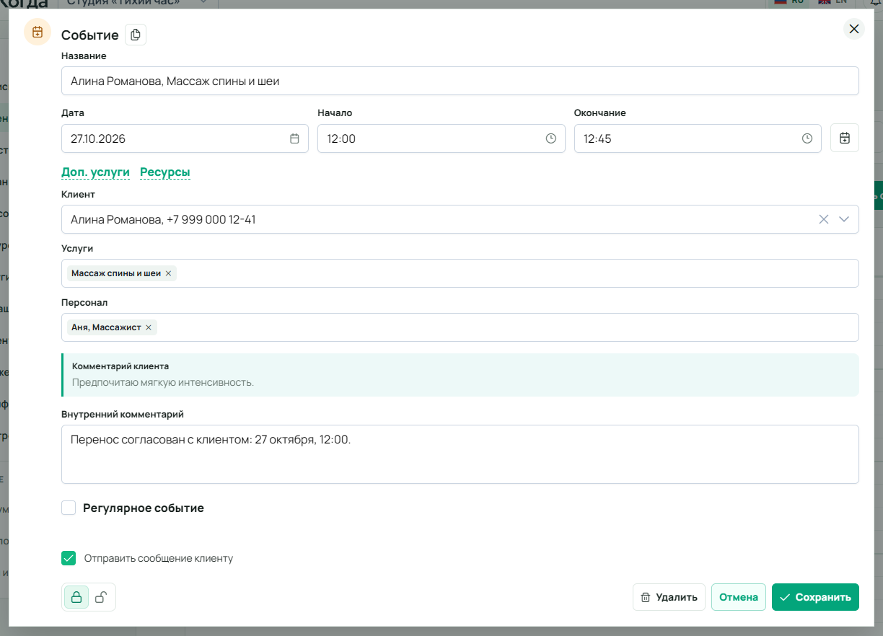The height and width of the screenshot is (636, 883).
Task: Click the calendar-plus button beside Окончание
Action: (845, 138)
